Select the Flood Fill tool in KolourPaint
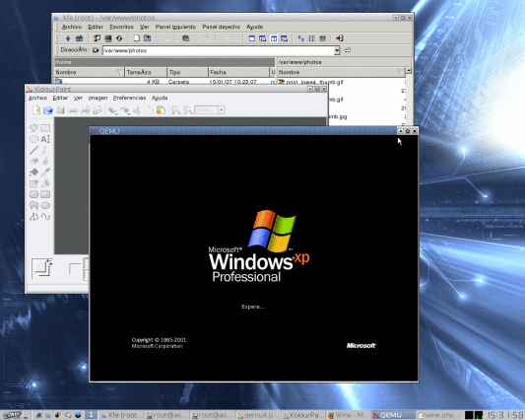The width and height of the screenshot is (525, 420). pos(33,173)
